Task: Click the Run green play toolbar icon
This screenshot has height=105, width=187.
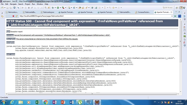Action: pos(58,8)
